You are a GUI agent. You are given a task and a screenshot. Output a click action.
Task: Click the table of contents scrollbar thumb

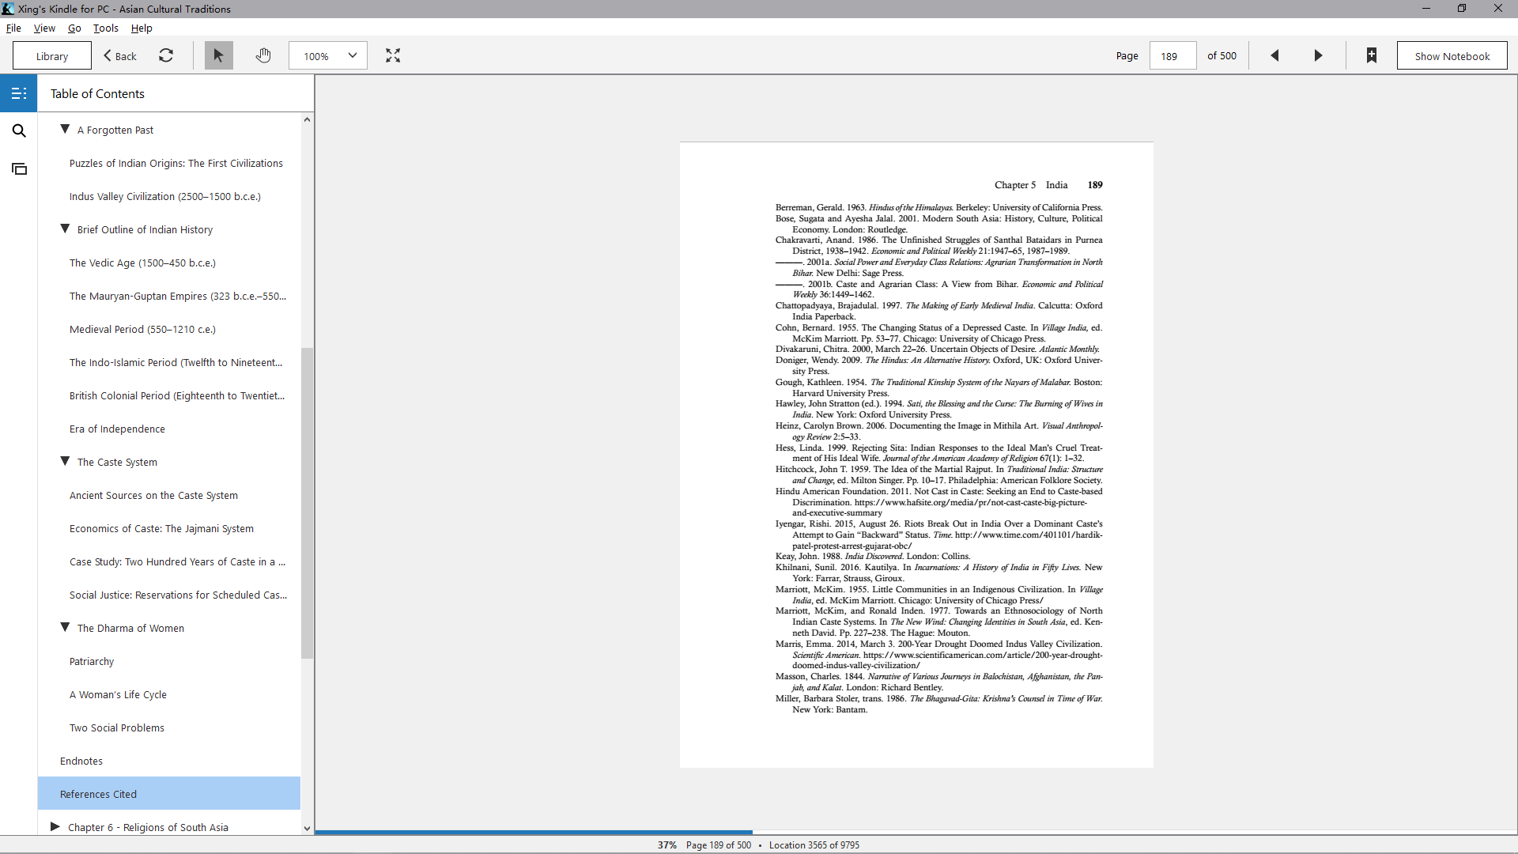coord(307,503)
